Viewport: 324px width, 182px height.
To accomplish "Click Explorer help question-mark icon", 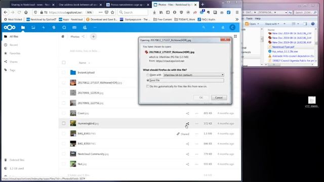I will pyautogui.click(x=313, y=24).
